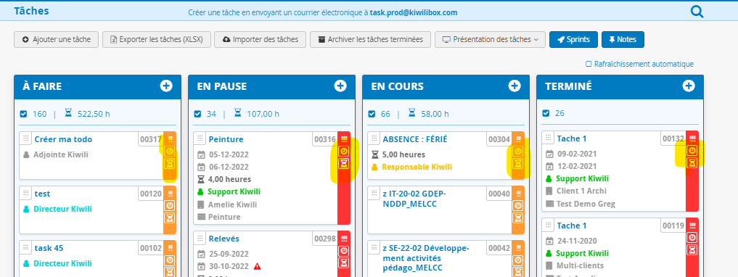Screen dimensions: 738x277
Task: Toggle the EN COURS 66 tasks checkbox
Action: coord(372,114)
